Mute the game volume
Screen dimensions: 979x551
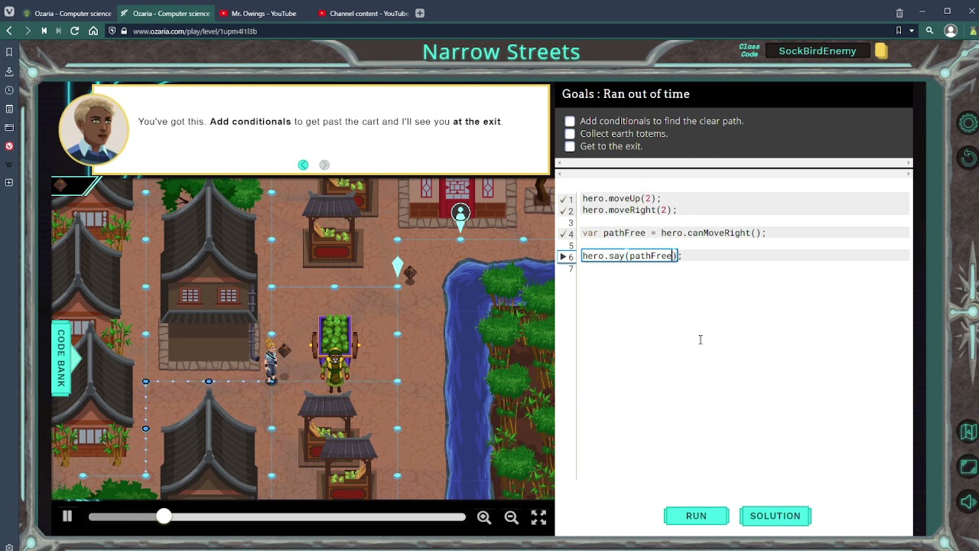pos(968,502)
